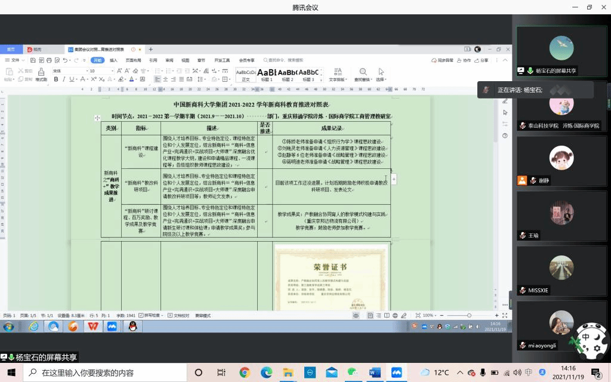This screenshot has height=382, width=611.
Task: Click the italic formatting icon
Action: pos(63,79)
